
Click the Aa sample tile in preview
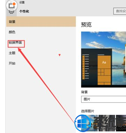(104, 62)
